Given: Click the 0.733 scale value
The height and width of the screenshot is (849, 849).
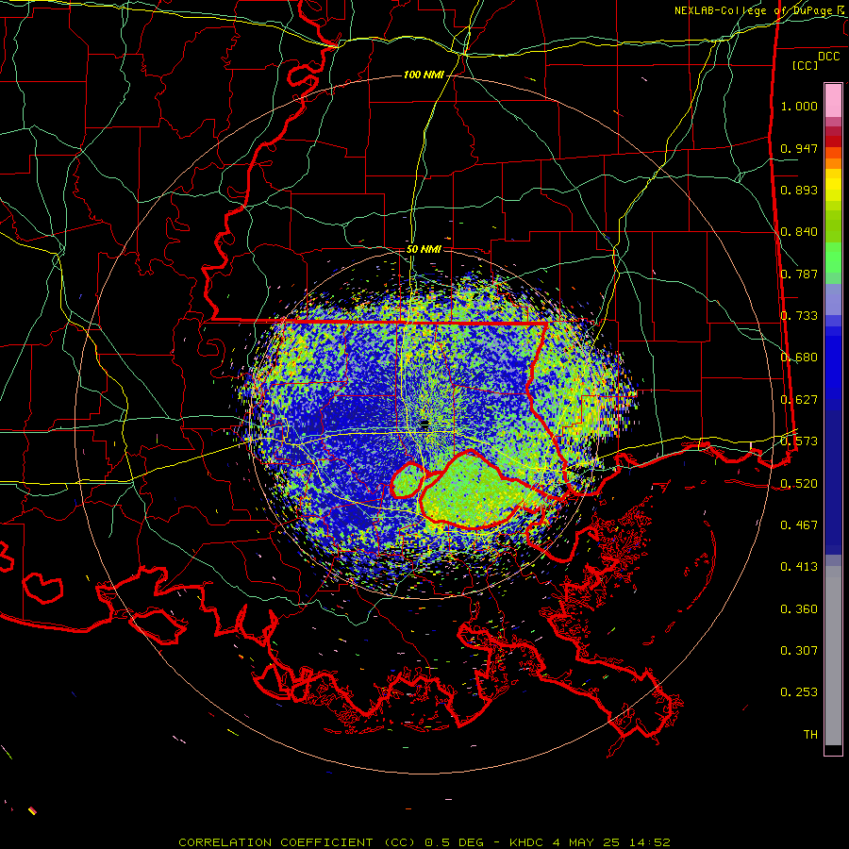Looking at the screenshot, I should [x=799, y=316].
